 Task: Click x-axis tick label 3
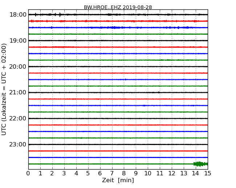(64, 174)
